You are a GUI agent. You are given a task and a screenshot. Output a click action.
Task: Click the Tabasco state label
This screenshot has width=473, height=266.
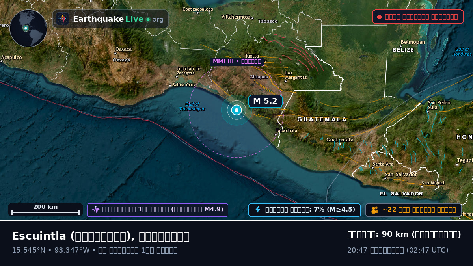pos(268,21)
